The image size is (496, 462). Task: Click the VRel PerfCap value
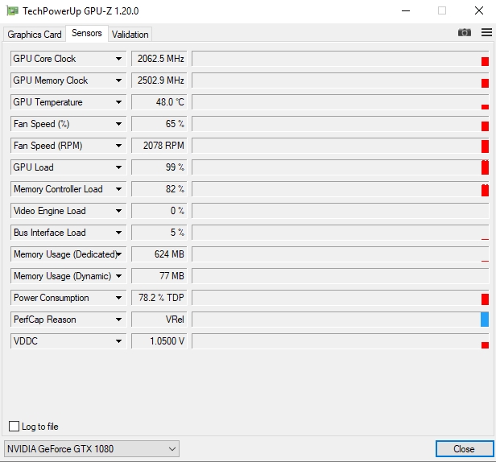coord(159,320)
